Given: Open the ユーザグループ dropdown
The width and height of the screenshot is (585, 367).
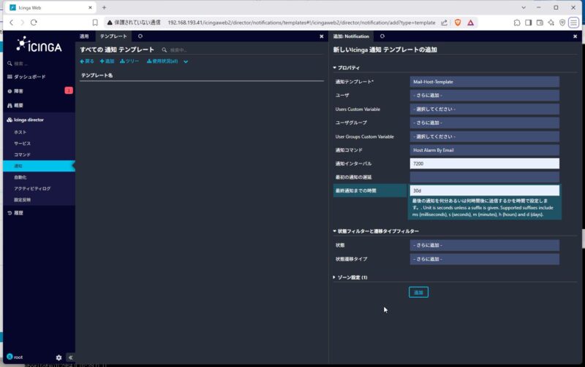Looking at the screenshot, I should 484,123.
